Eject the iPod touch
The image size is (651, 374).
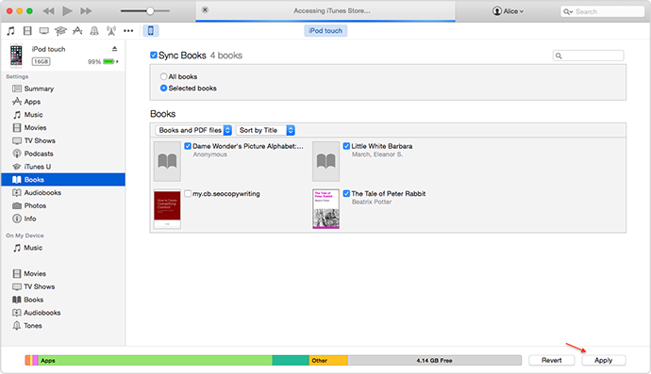point(114,49)
